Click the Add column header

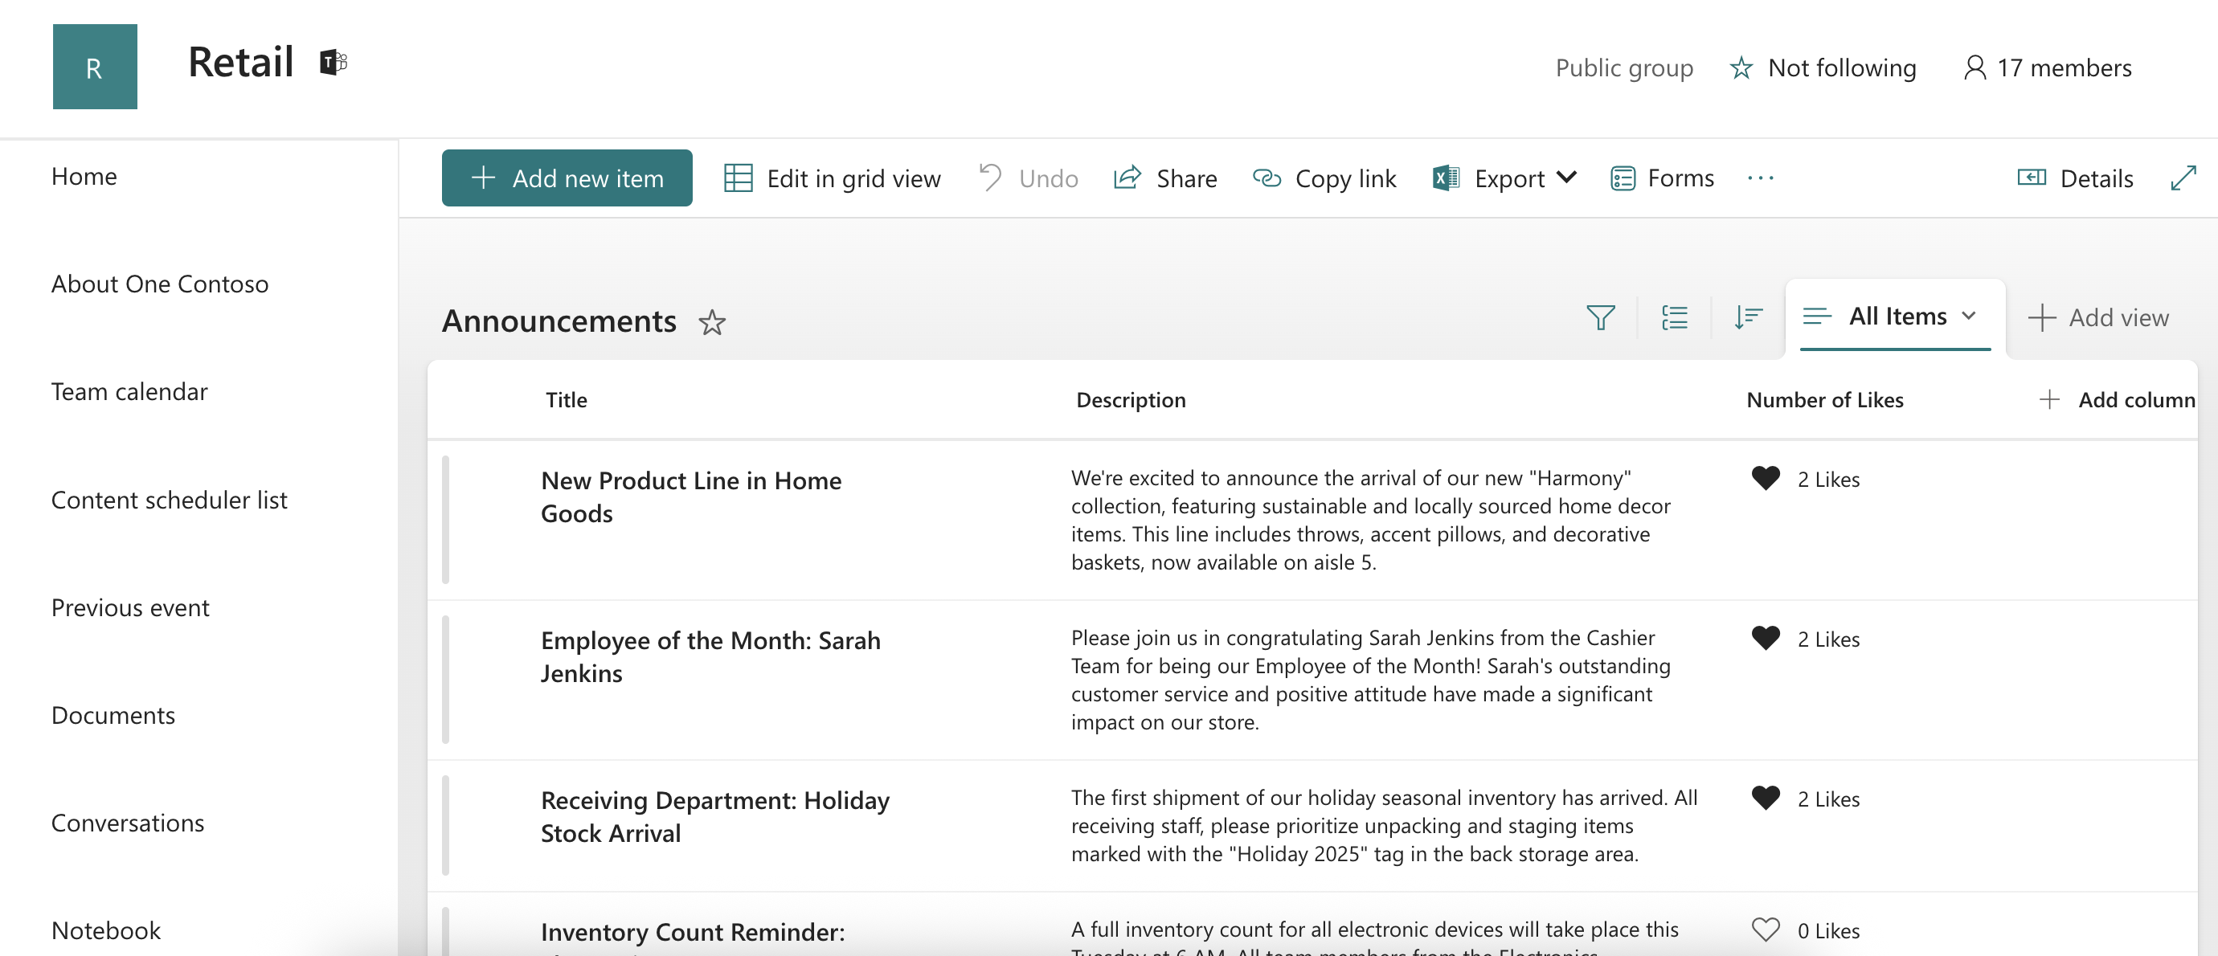coord(2118,399)
